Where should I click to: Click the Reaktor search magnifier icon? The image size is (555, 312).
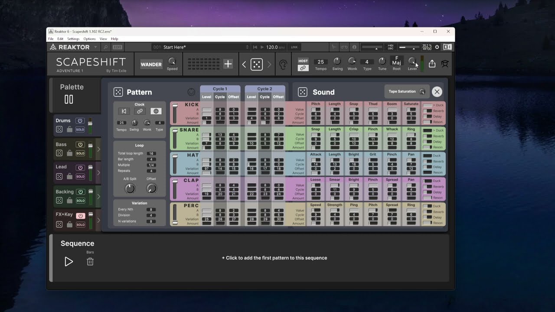click(105, 47)
